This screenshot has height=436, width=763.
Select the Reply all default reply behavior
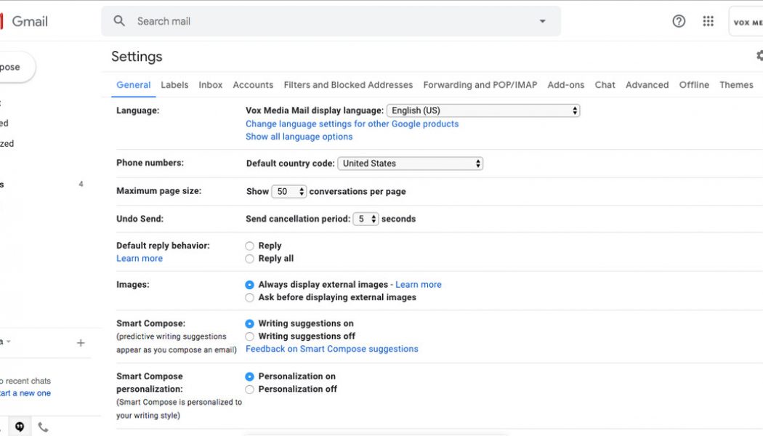click(249, 259)
